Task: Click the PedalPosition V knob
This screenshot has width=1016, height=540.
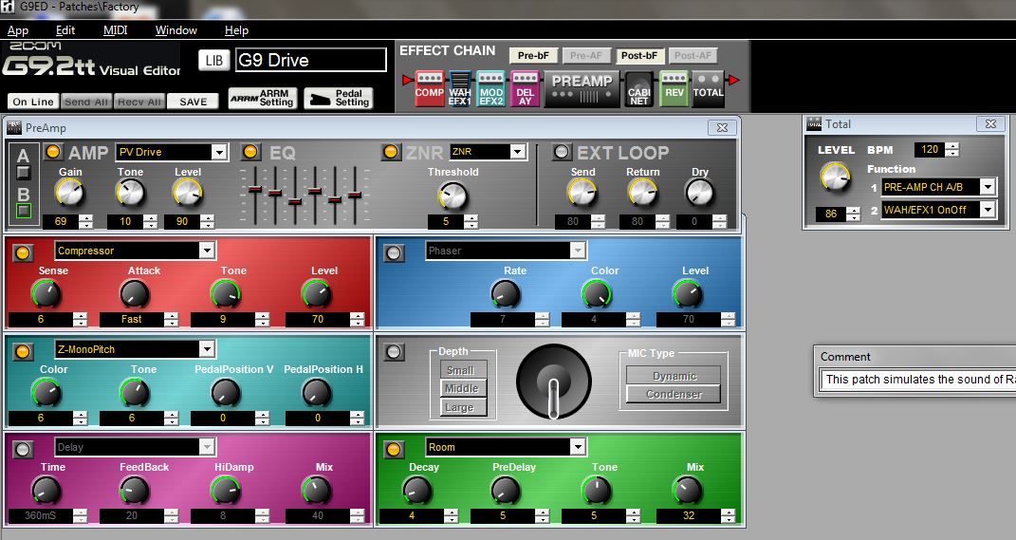Action: click(226, 392)
